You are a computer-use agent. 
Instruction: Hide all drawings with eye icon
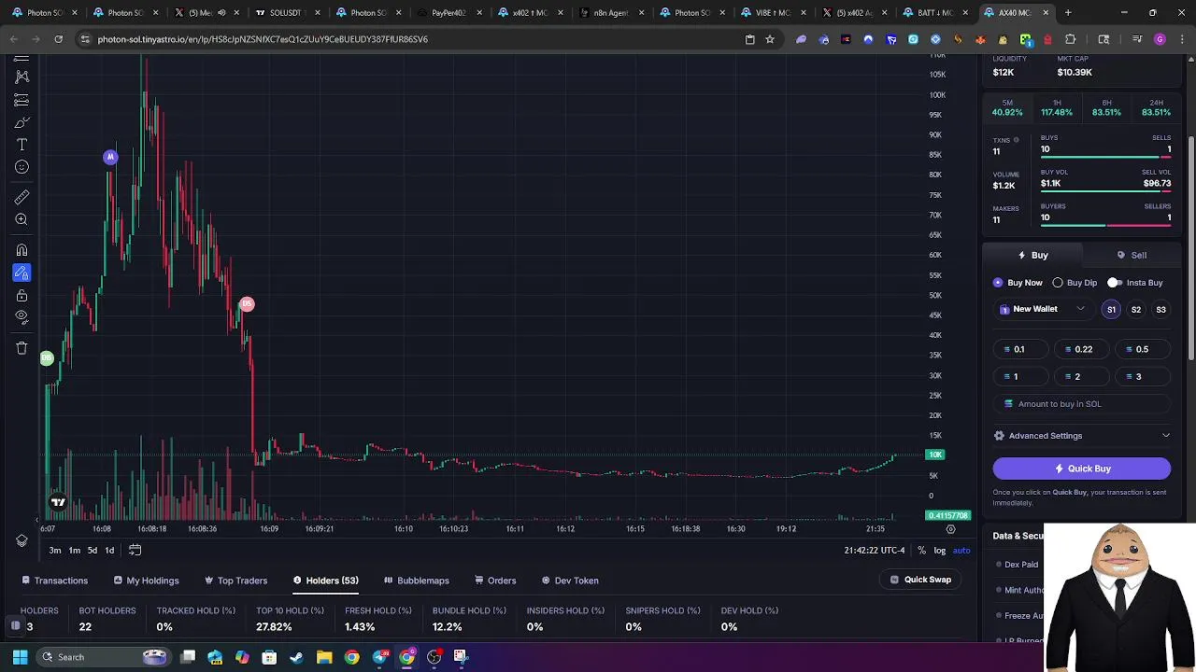point(21,317)
